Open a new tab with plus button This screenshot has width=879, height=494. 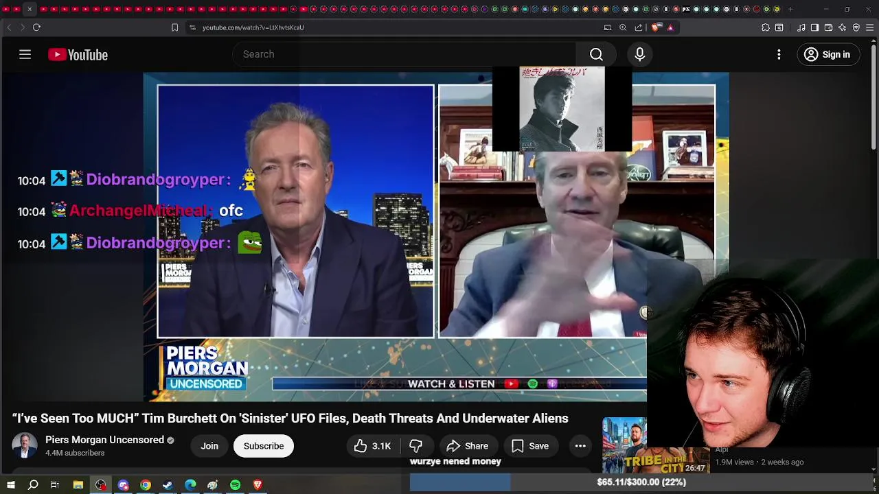[790, 9]
